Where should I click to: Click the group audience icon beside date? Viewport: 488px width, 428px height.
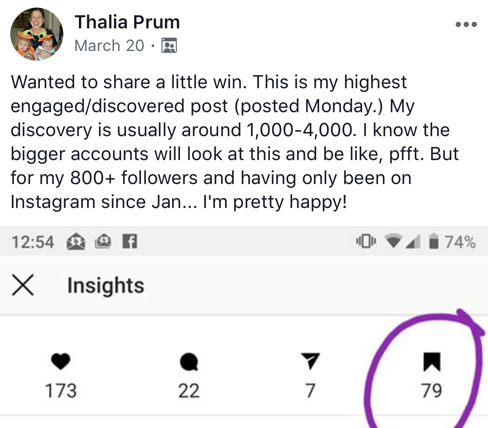(169, 46)
